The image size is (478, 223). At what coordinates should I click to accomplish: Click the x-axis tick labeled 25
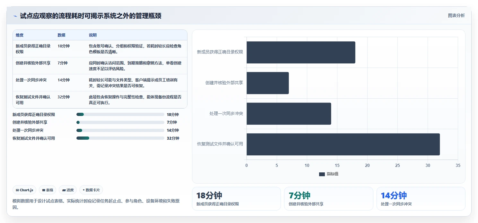[x=397, y=165]
